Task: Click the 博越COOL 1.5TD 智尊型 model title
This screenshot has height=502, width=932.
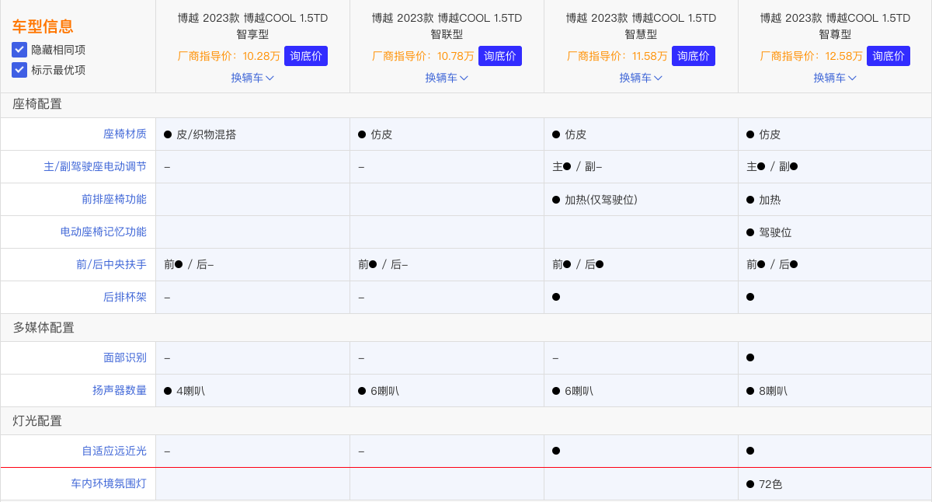Action: (x=835, y=26)
